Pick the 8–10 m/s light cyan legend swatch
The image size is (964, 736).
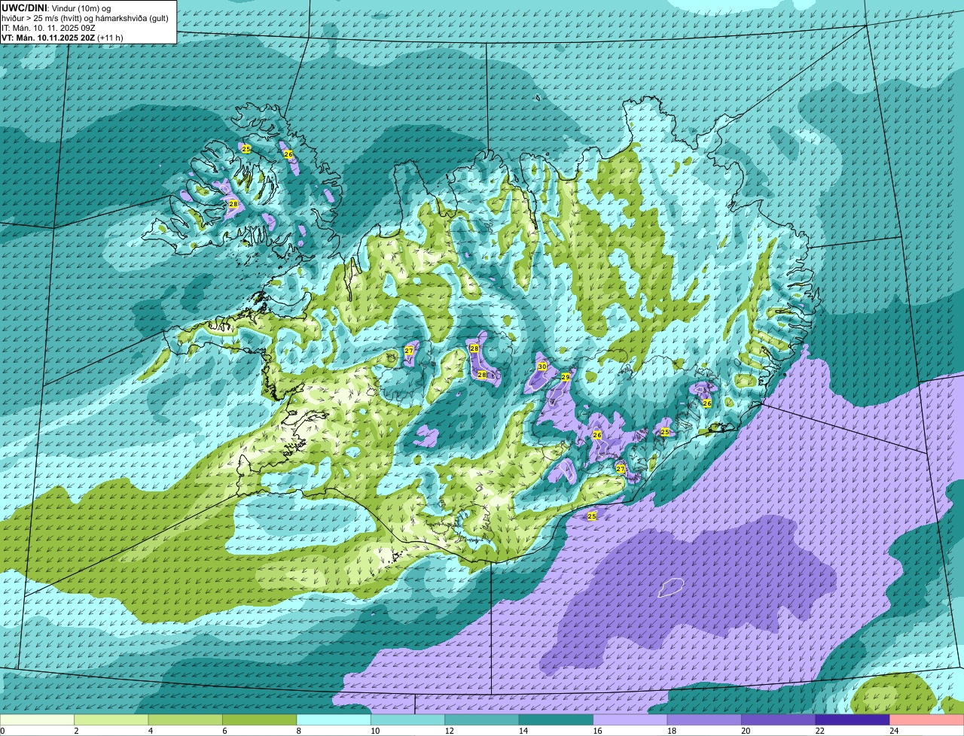click(334, 719)
